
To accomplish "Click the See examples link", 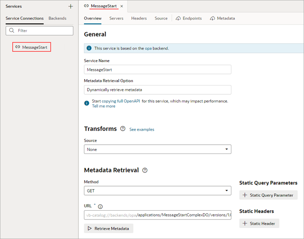I will [142, 129].
